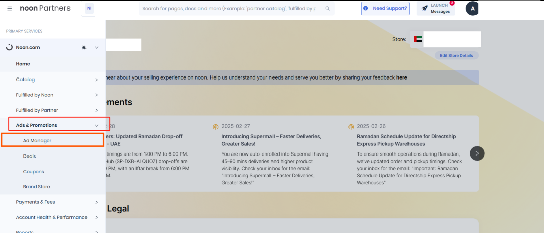The width and height of the screenshot is (544, 233).
Task: Click the announcement icon beside 2025-02-26
Action: (x=351, y=126)
